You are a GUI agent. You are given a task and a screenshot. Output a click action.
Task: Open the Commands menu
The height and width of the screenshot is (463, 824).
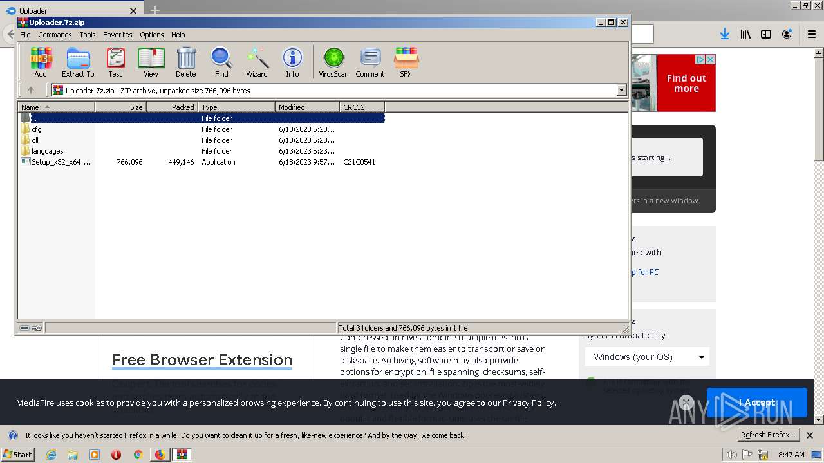pyautogui.click(x=55, y=35)
